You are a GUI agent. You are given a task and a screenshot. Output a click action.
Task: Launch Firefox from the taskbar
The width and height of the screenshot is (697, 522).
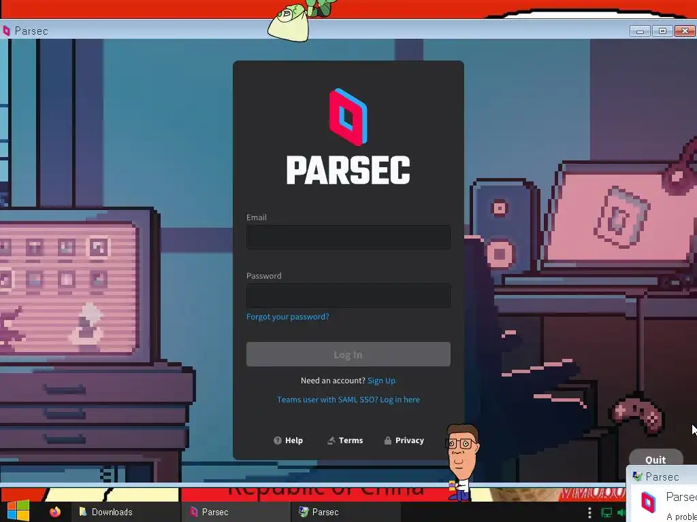coord(55,512)
